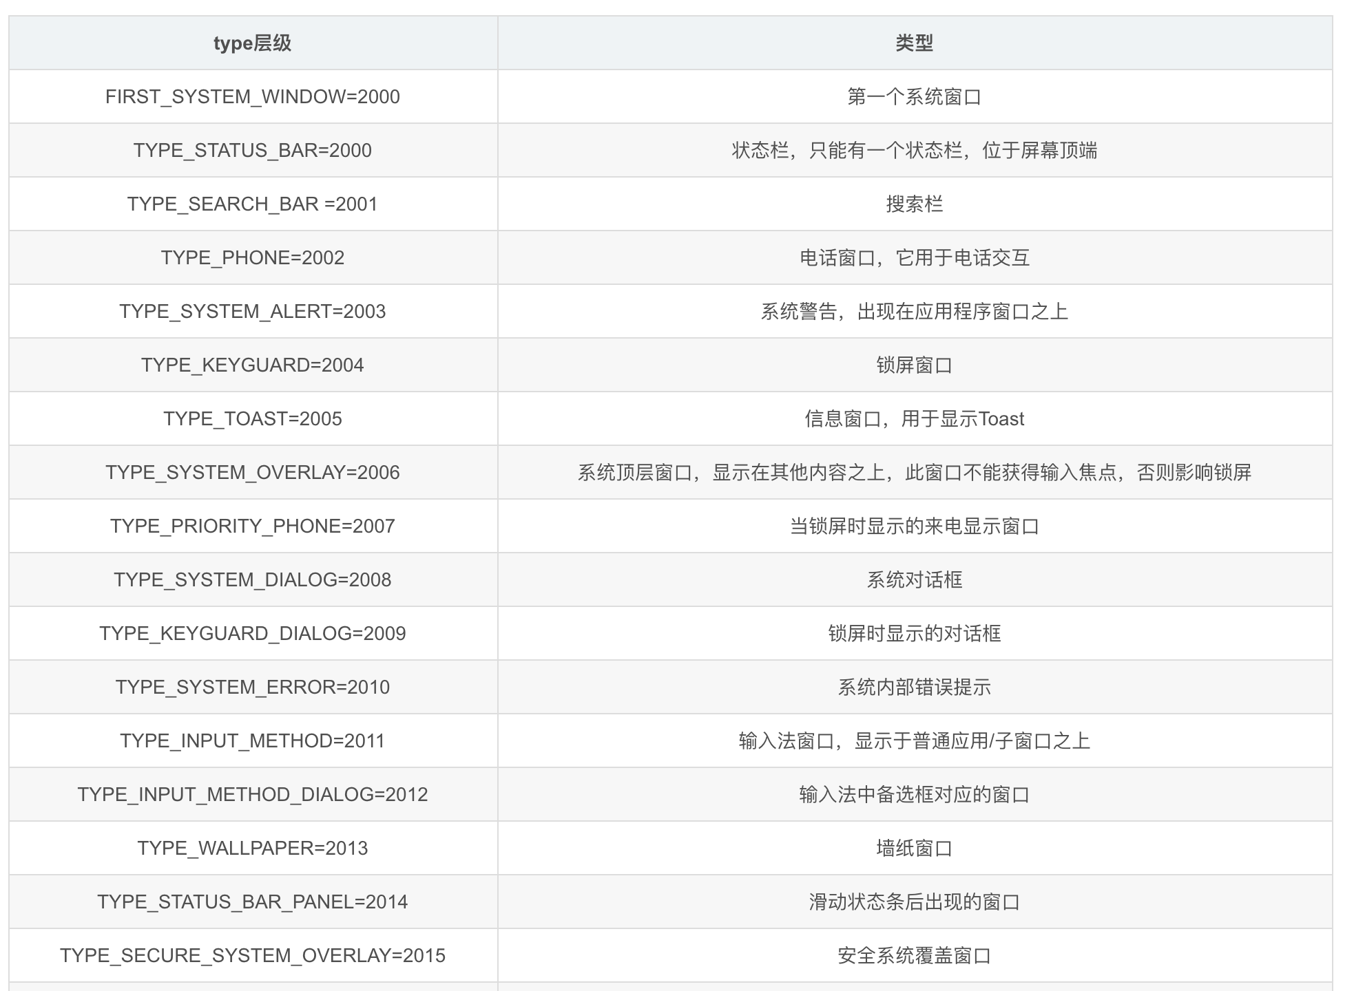Image resolution: width=1354 pixels, height=991 pixels.
Task: Click the TYPE_SYSTEM_OVERLAY=2006 cell
Action: 252,473
